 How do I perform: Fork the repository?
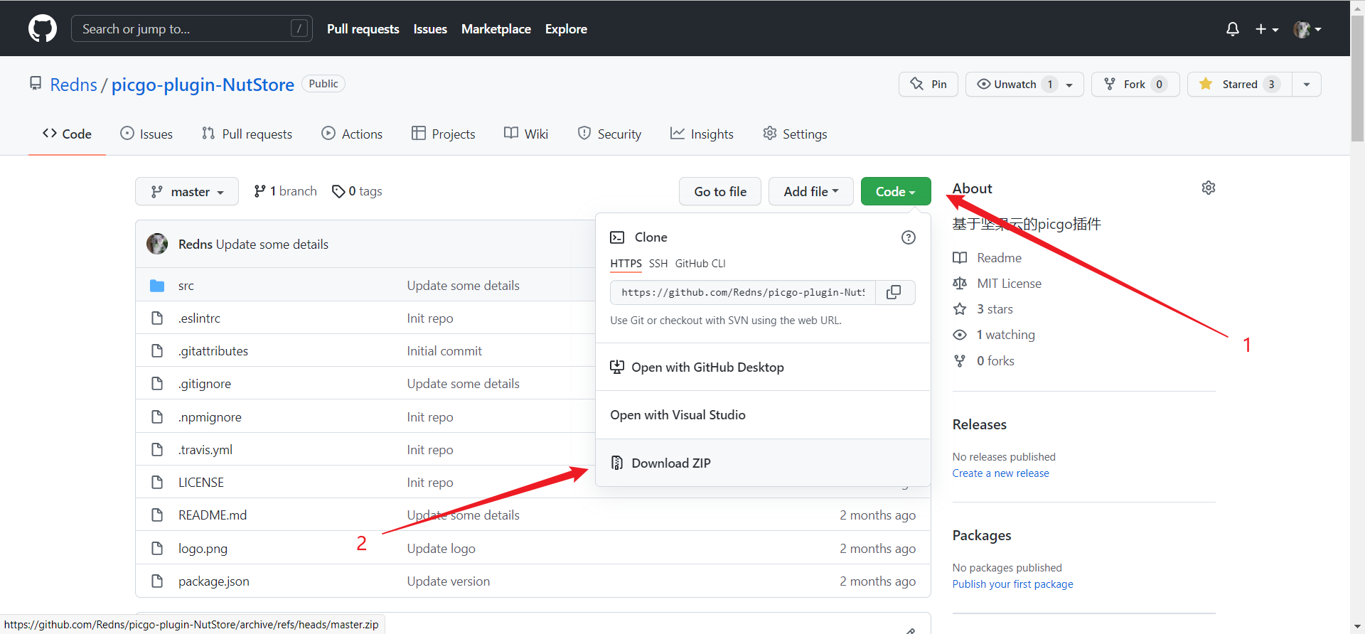tap(1135, 84)
